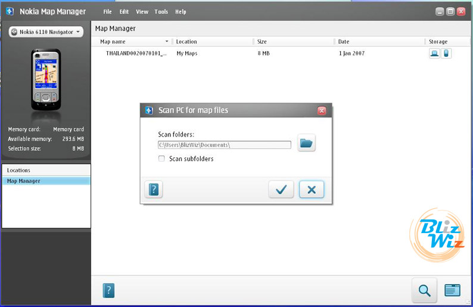Click the Locations list header
473x307 pixels.
[x=46, y=170]
